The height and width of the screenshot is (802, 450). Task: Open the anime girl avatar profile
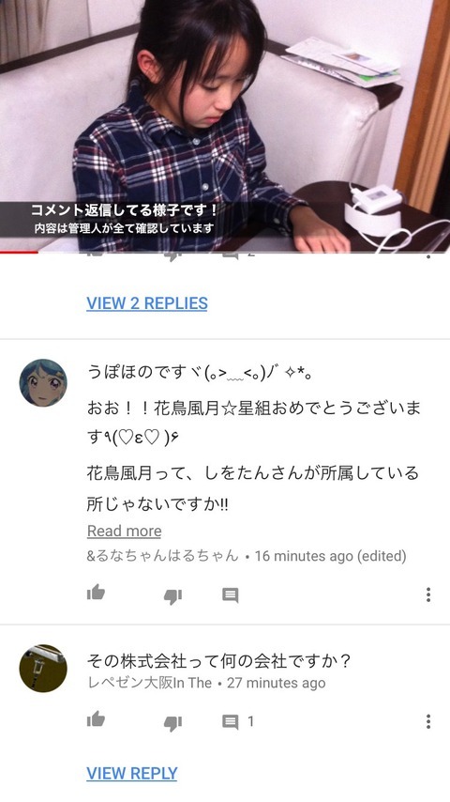click(43, 382)
